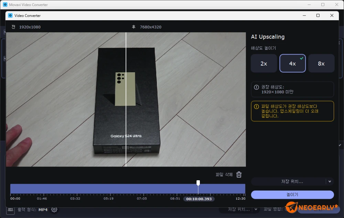Click the 파일 삭제 label
The image size is (344, 218).
tap(224, 174)
